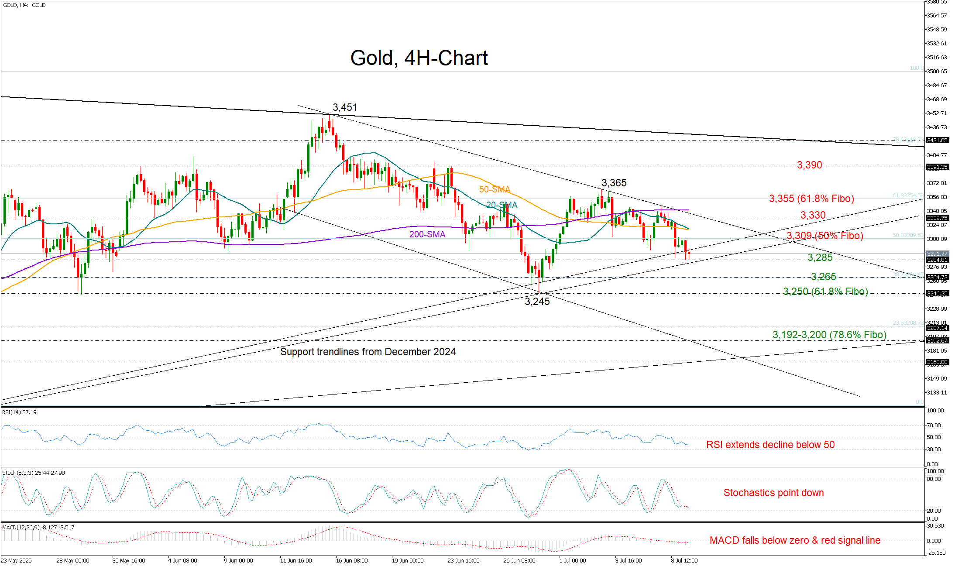Image resolution: width=955 pixels, height=566 pixels.
Task: Click the 3192.67 price level tag
Action: point(937,340)
